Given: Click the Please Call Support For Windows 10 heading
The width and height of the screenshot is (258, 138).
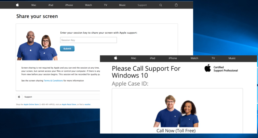Looking at the screenshot, I should point(146,72).
